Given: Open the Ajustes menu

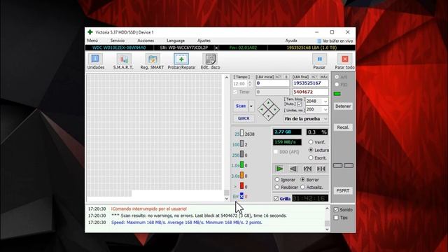Looking at the screenshot, I should pos(204,41).
